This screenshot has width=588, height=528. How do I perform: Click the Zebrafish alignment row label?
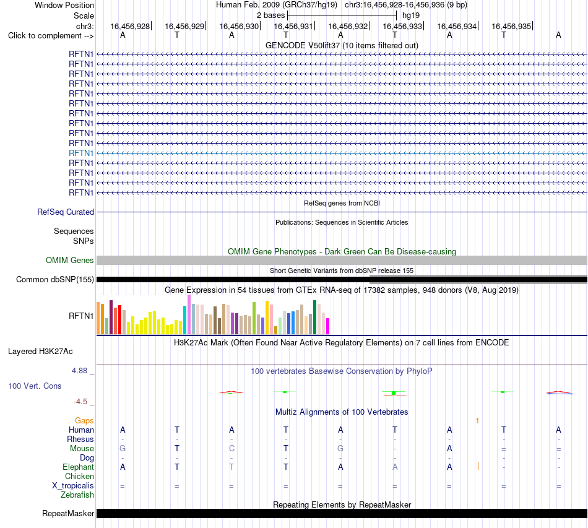coord(77,495)
